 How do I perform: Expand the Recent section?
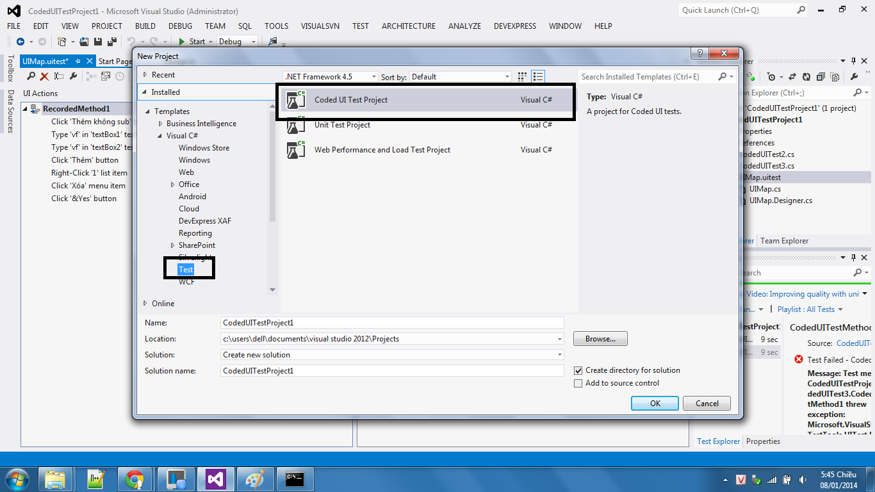(x=145, y=75)
